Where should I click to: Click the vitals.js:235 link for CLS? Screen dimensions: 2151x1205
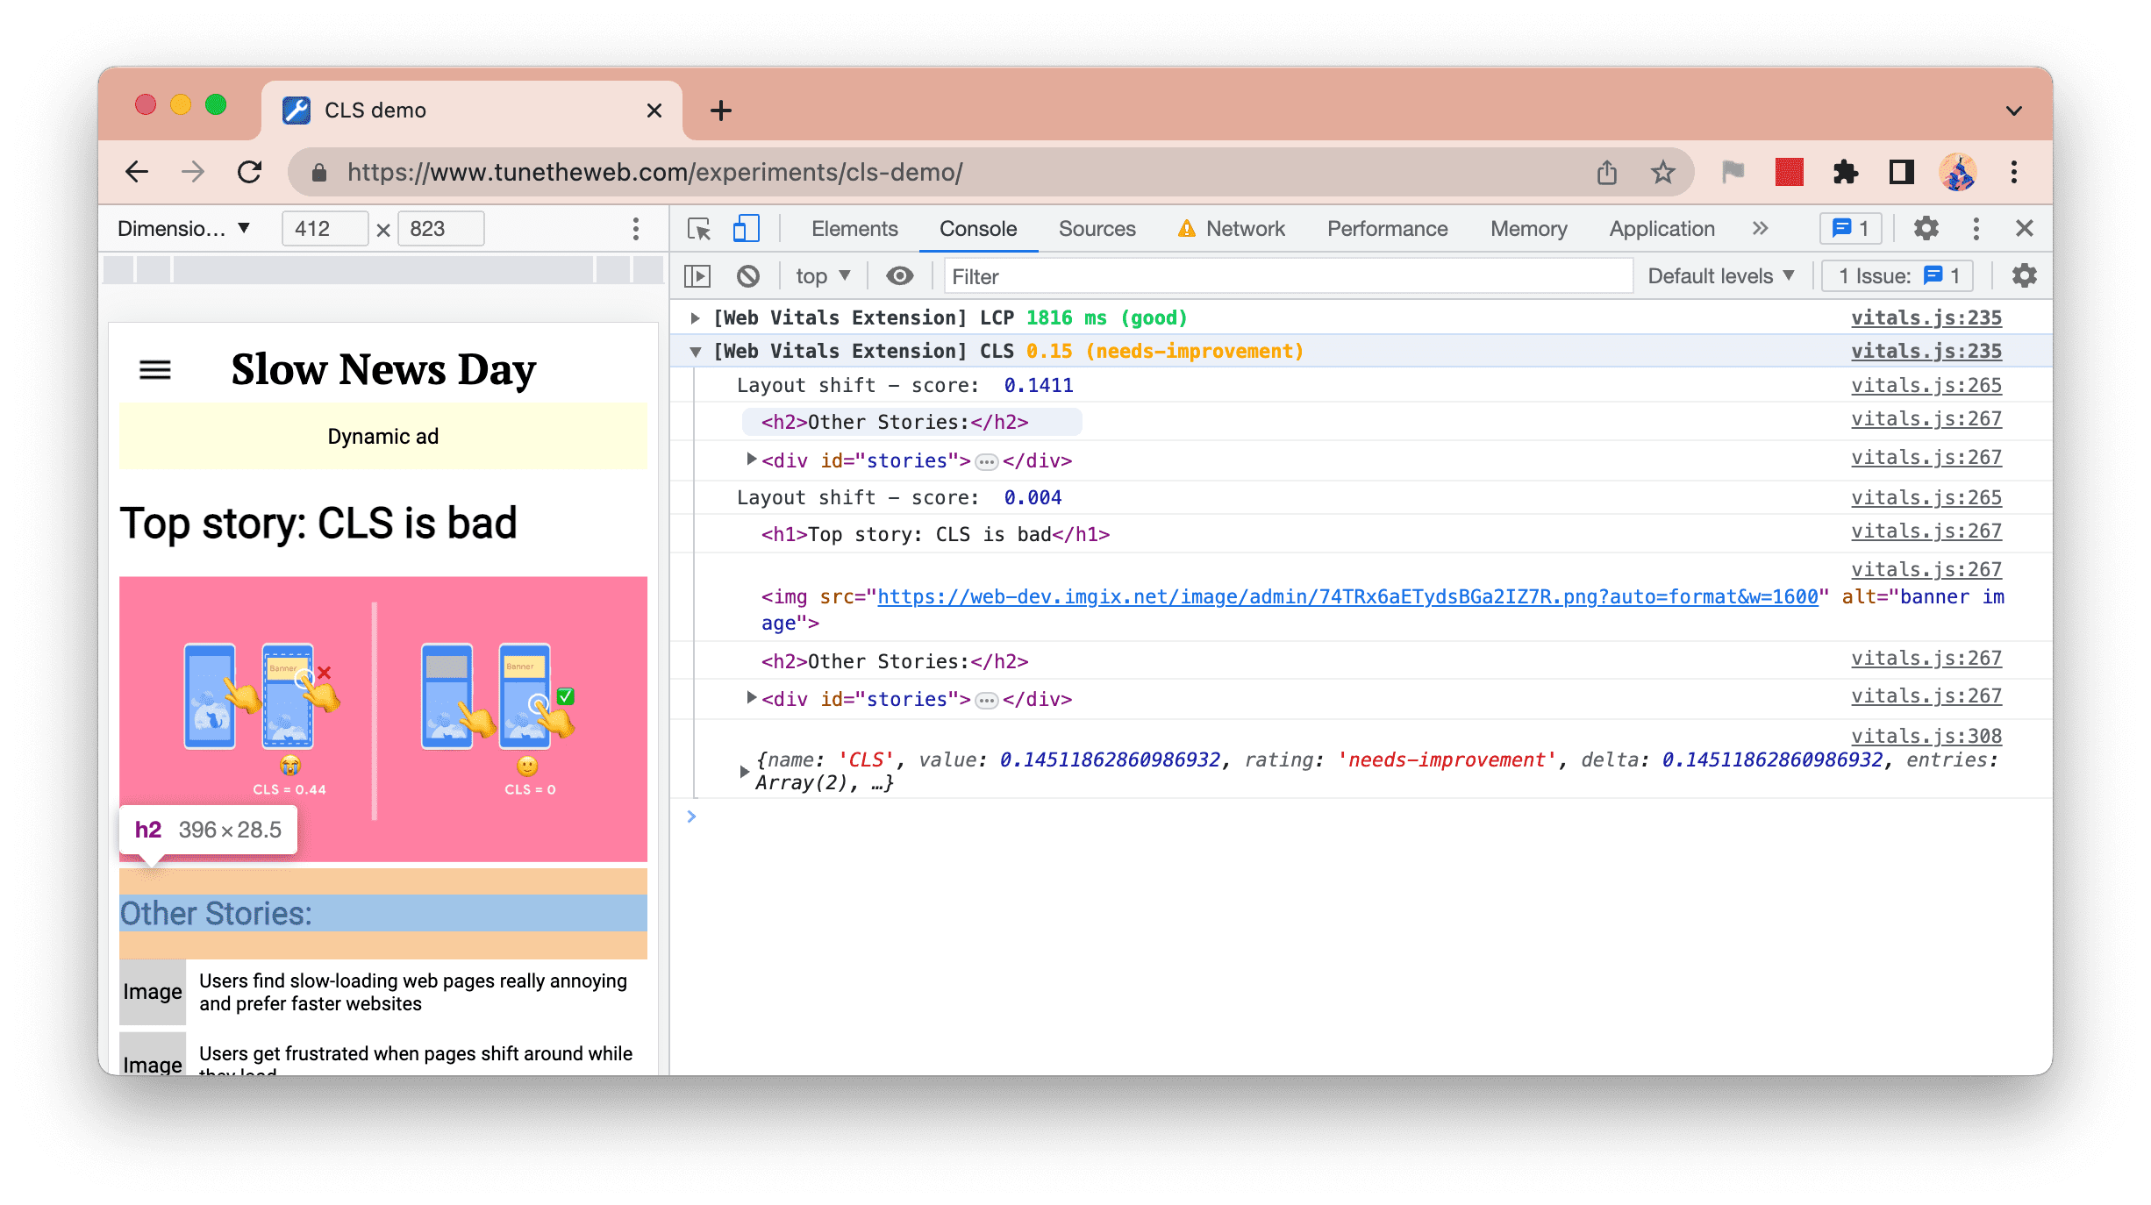[1925, 350]
